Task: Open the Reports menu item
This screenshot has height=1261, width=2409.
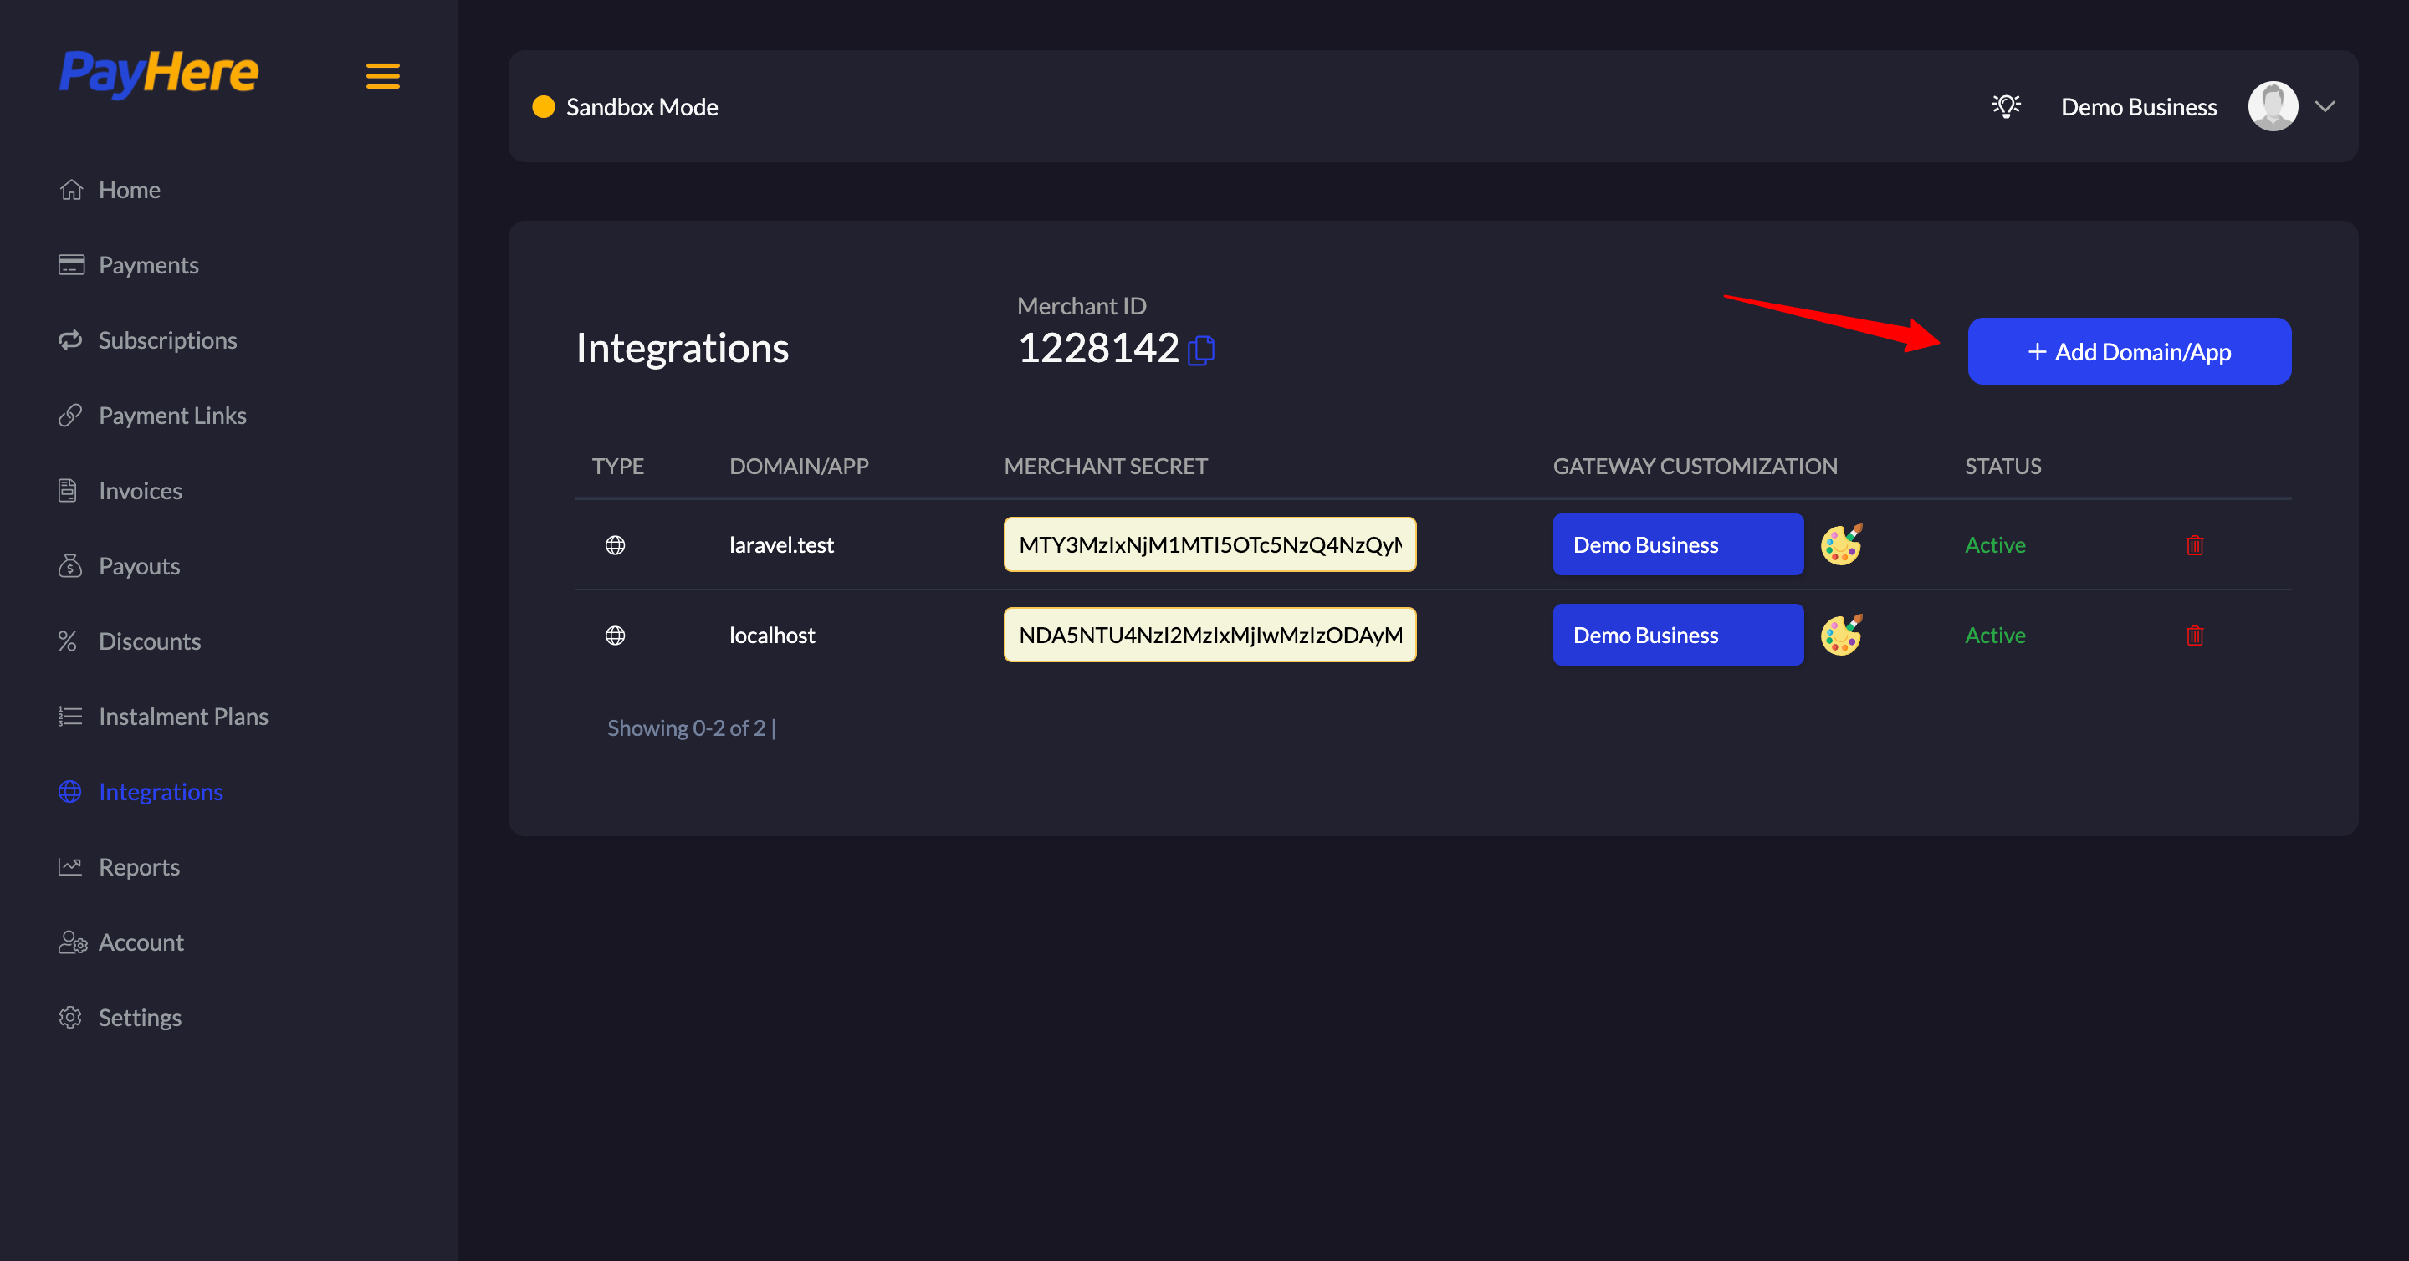Action: (x=138, y=866)
